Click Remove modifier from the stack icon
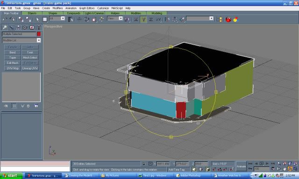The image size is (299, 179). (x=28, y=106)
